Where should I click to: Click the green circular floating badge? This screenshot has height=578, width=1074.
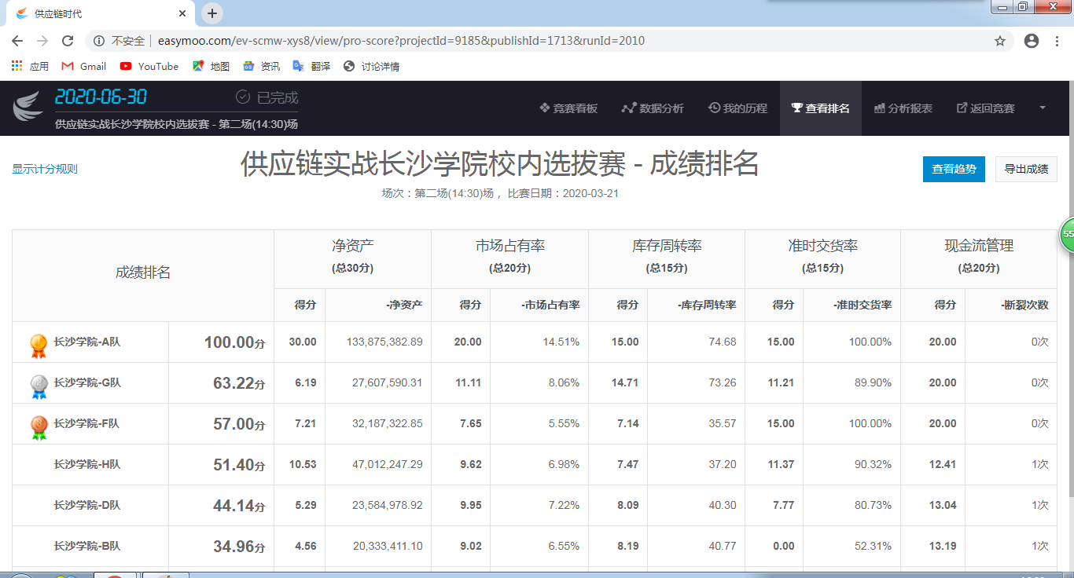click(x=1067, y=235)
